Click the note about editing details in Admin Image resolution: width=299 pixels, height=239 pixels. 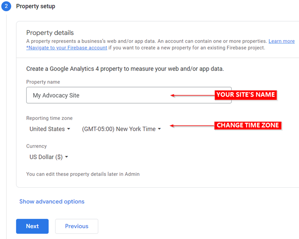point(83,174)
